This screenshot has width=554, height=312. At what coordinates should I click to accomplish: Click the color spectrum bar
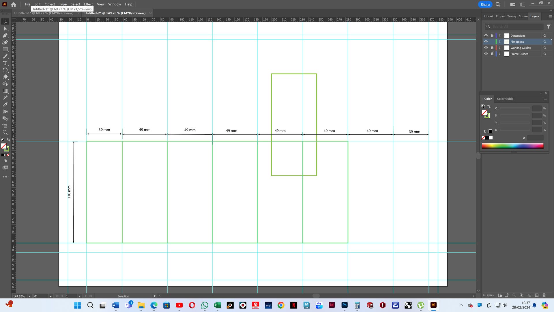tap(512, 146)
